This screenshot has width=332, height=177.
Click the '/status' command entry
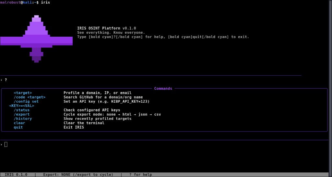[22, 110]
